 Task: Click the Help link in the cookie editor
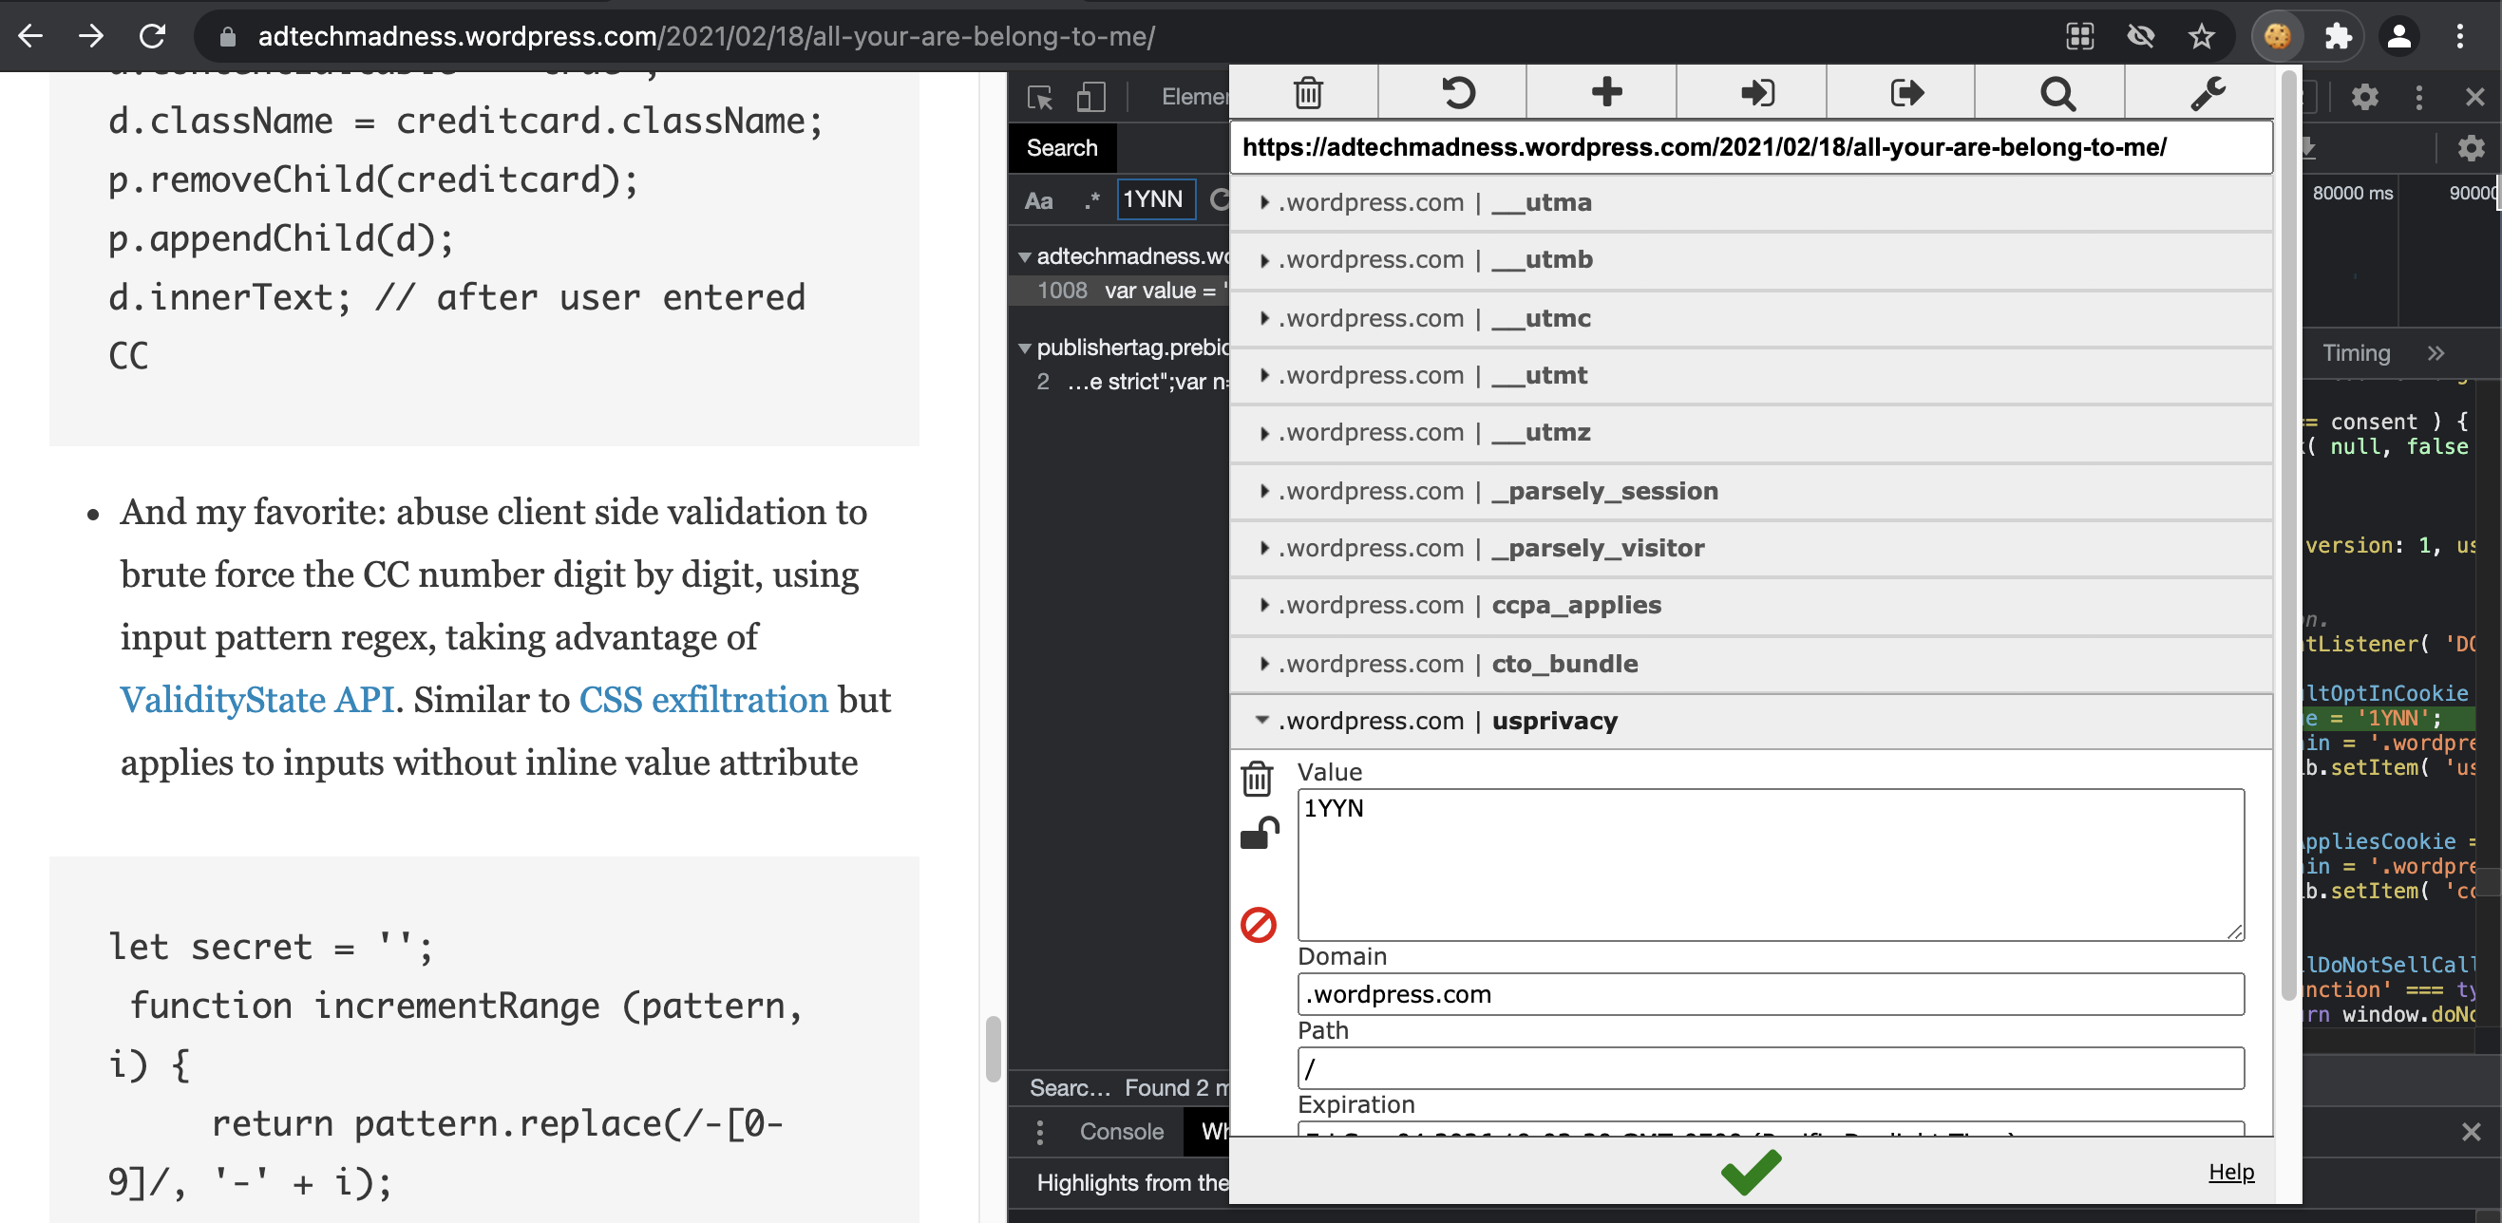2230,1172
